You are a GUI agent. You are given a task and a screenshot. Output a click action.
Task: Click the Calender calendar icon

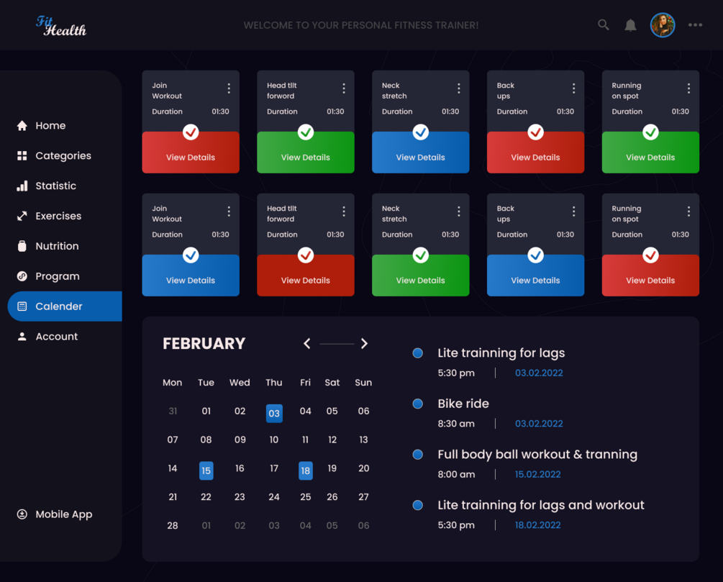click(x=22, y=306)
